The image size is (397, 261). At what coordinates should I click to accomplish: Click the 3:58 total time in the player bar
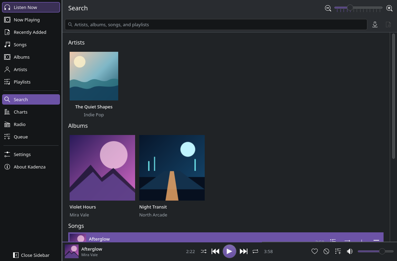click(x=268, y=252)
